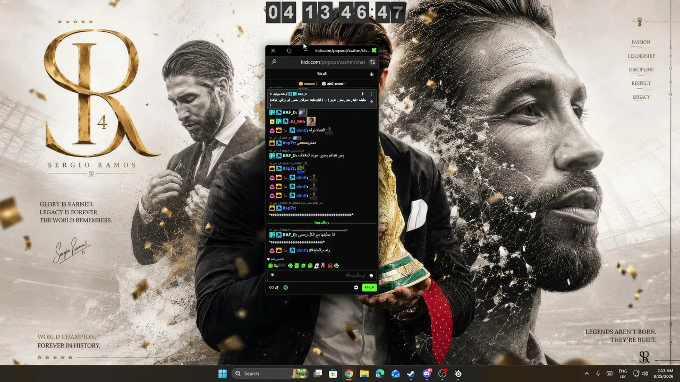Open chat settings gear icon
Screen dimensions: 680x382
click(356, 288)
